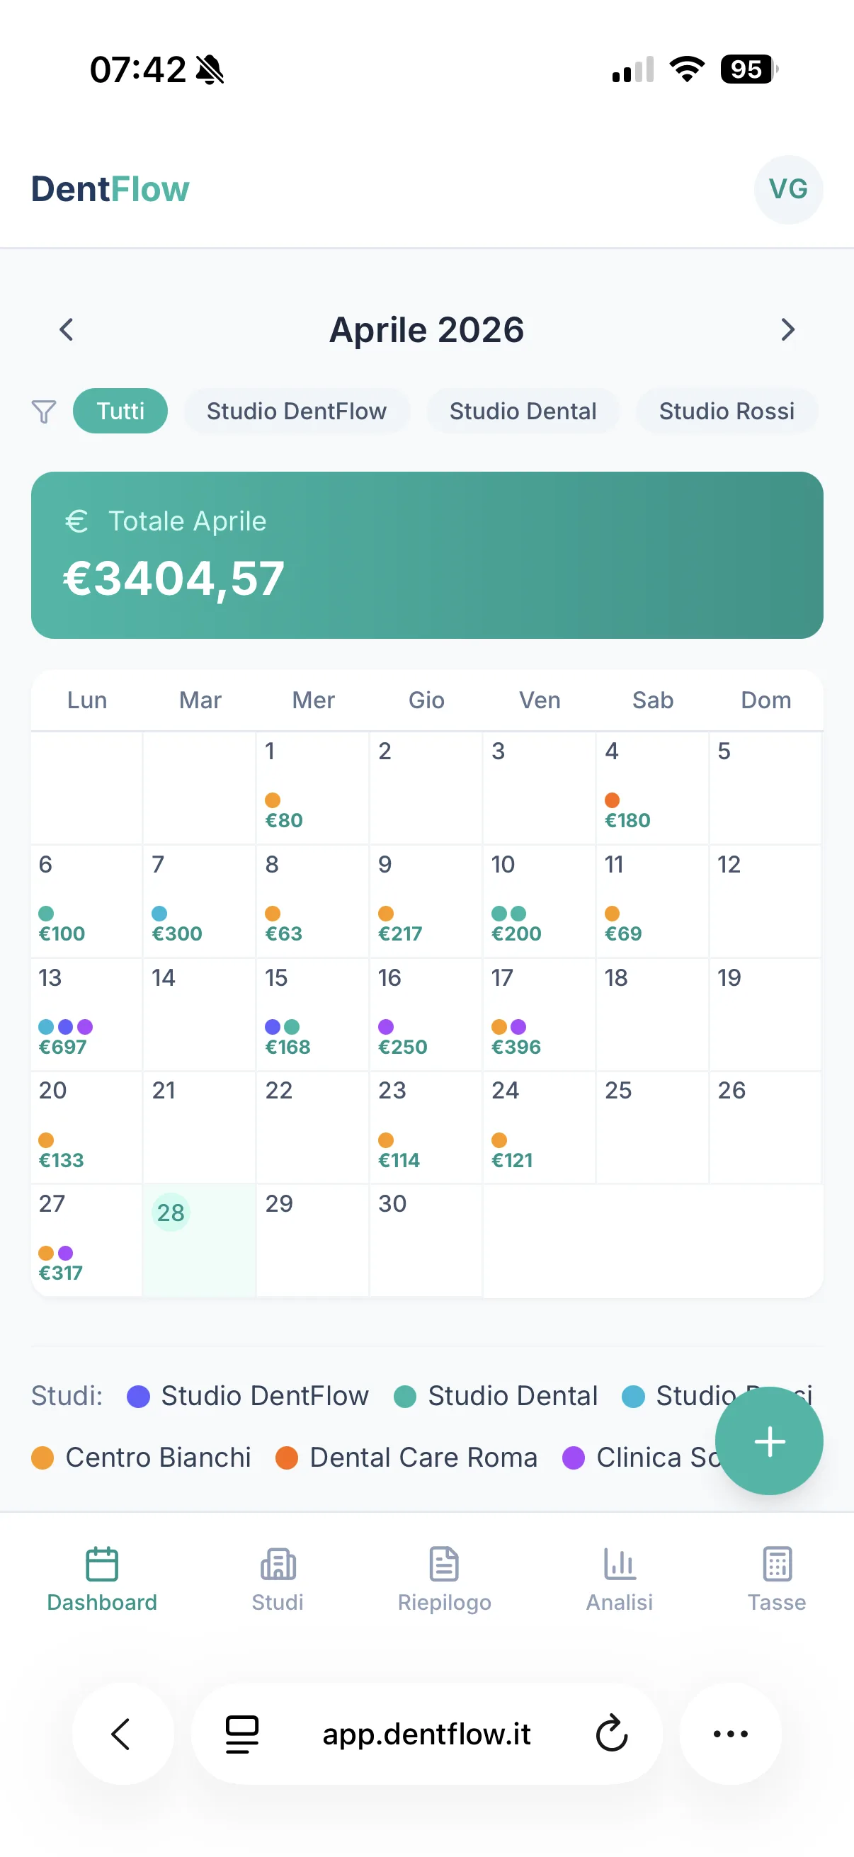Select day 13 with €697 earnings

click(86, 1014)
